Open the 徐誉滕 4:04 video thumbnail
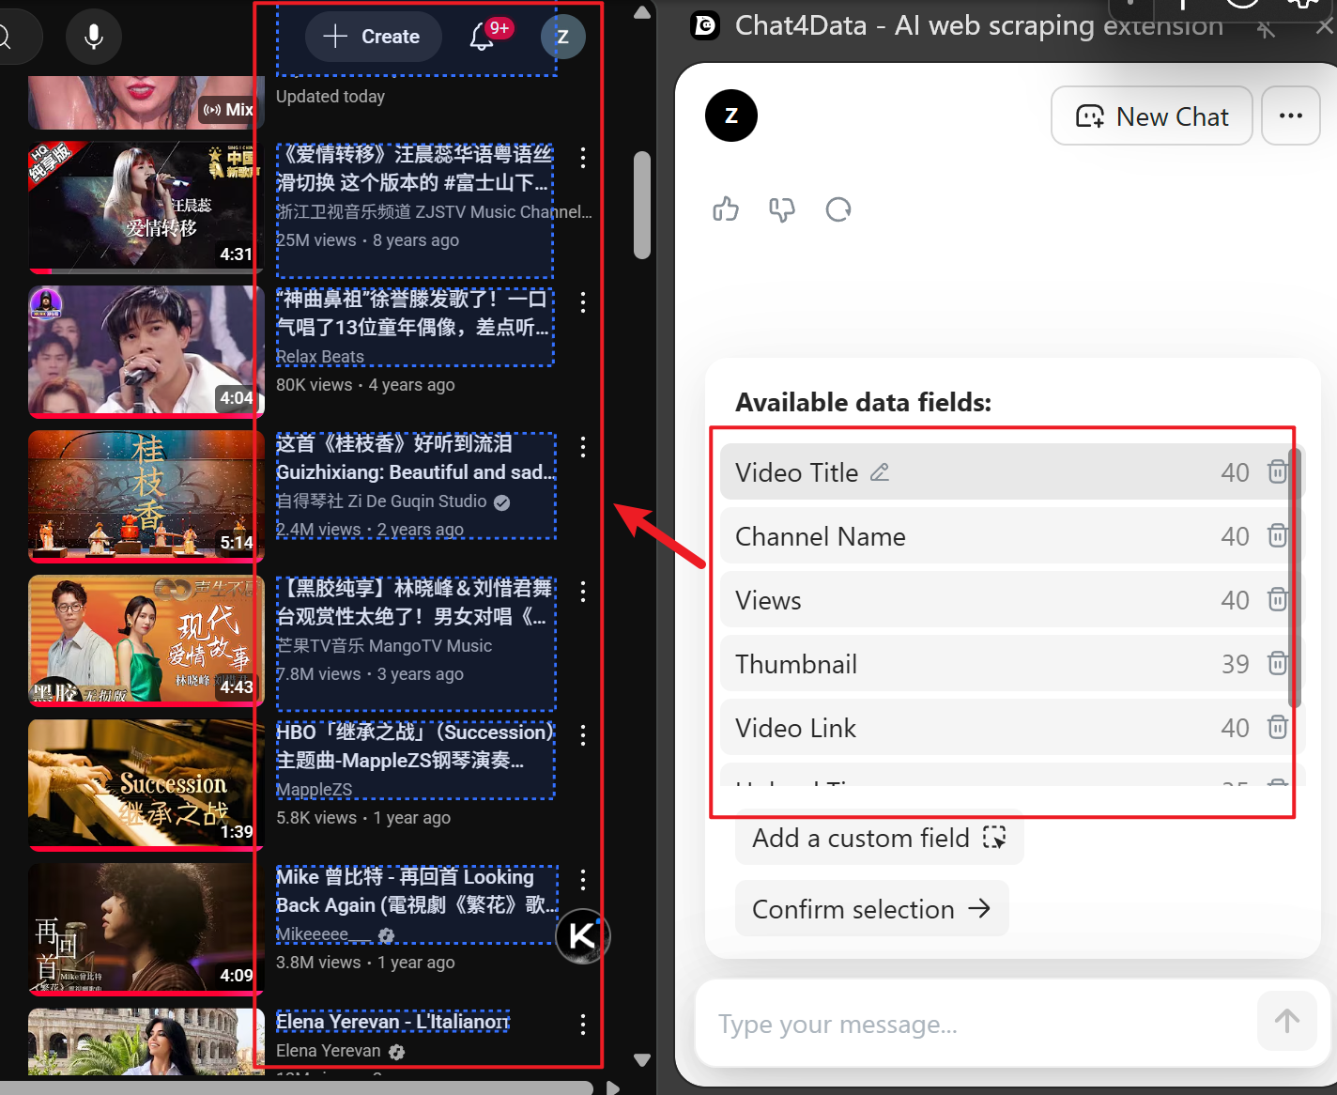1337x1095 pixels. point(146,351)
